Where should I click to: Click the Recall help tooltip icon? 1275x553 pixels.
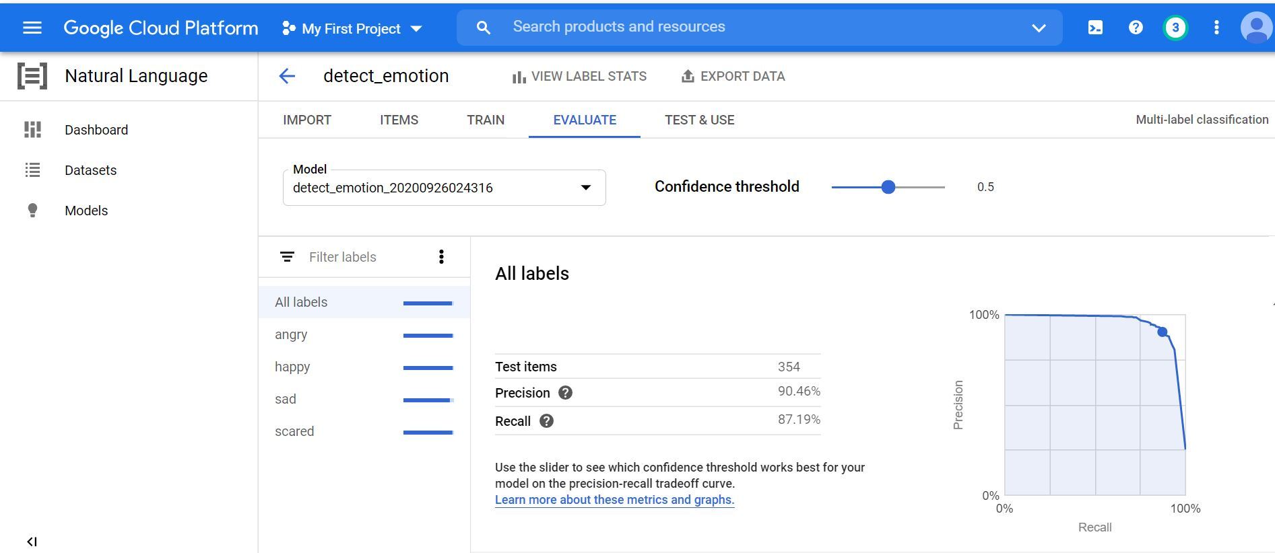click(x=546, y=421)
